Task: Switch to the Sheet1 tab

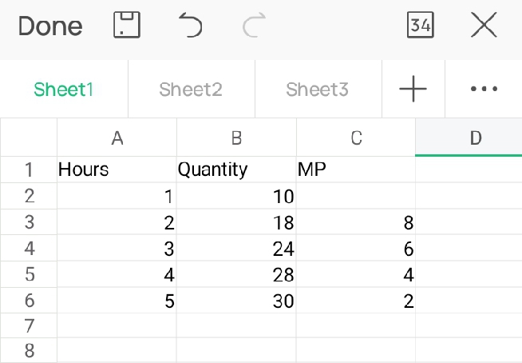Action: click(64, 89)
